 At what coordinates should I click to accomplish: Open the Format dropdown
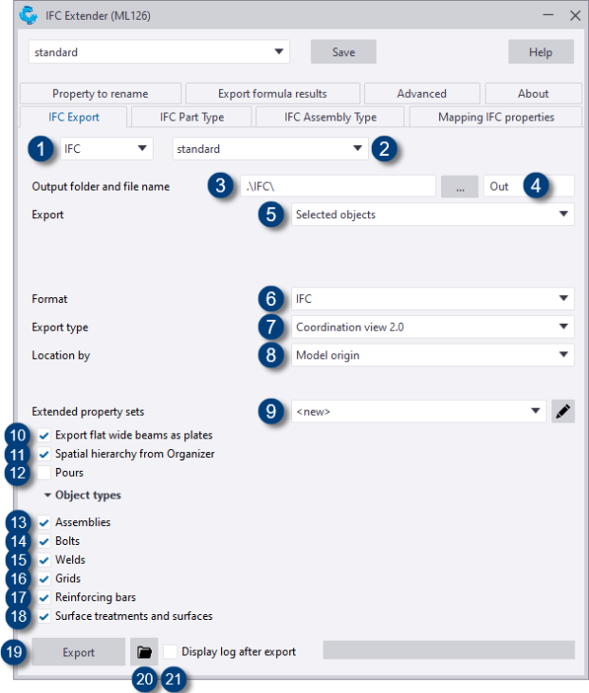[433, 299]
